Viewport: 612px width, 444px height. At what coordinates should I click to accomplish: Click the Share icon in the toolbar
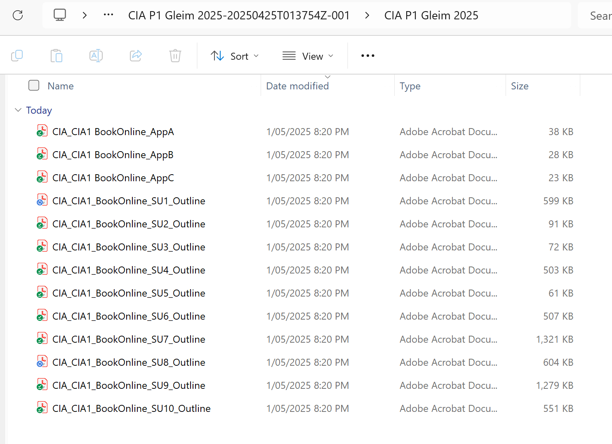tap(136, 56)
